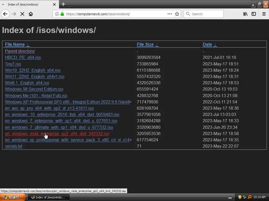269x201 pixels.
Task: Click the Search box in toolbar
Action: 204,14
